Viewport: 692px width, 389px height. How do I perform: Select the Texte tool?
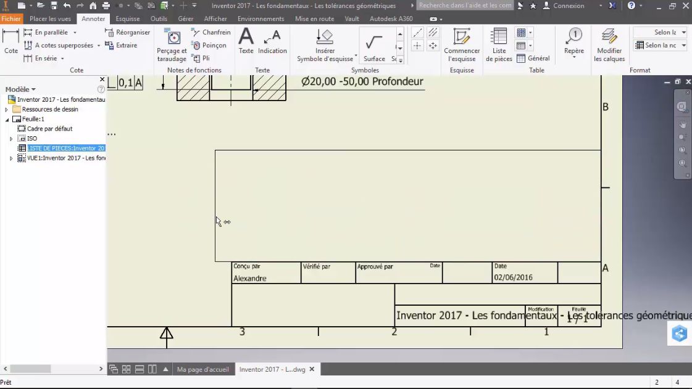pyautogui.click(x=246, y=41)
